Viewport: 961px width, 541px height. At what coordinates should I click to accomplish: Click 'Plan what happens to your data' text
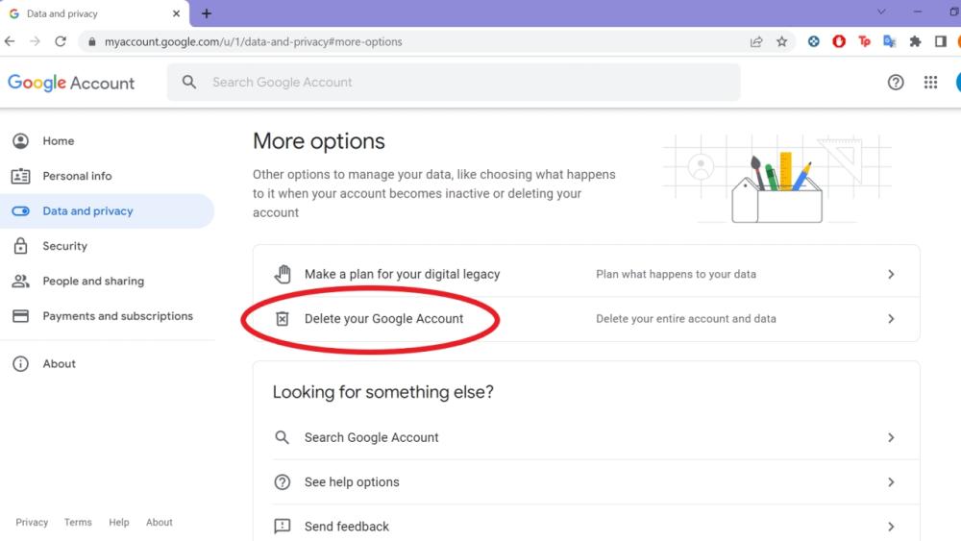pyautogui.click(x=676, y=274)
